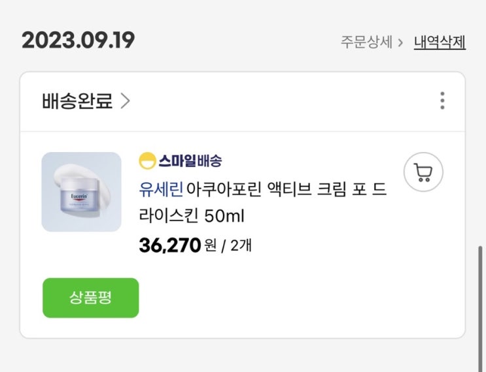Viewport: 486px width, 372px height.
Task: Click the 2개 quantity text
Action: tap(241, 245)
